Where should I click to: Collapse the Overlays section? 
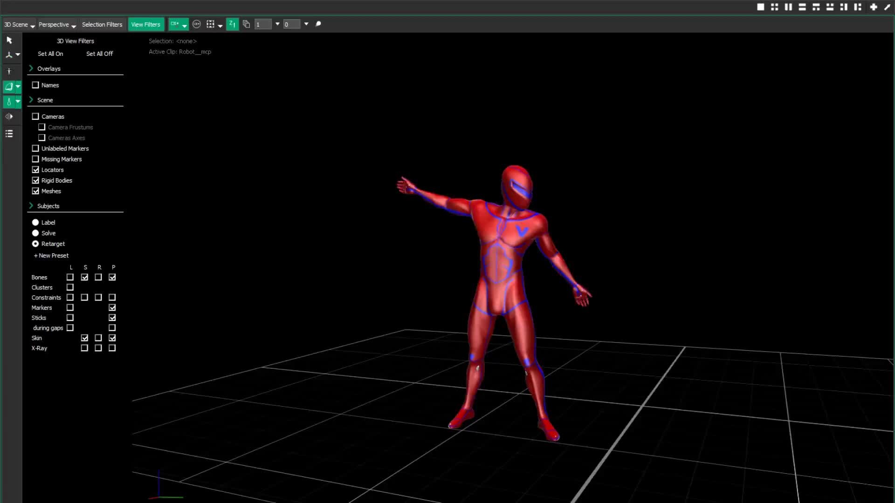click(31, 68)
